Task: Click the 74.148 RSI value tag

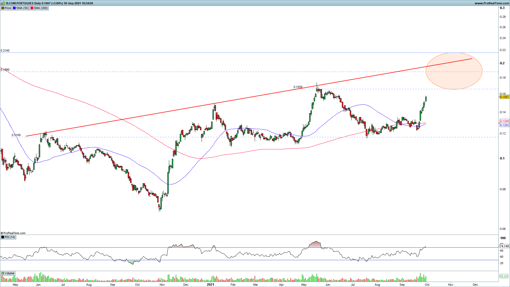Action: pos(504,246)
